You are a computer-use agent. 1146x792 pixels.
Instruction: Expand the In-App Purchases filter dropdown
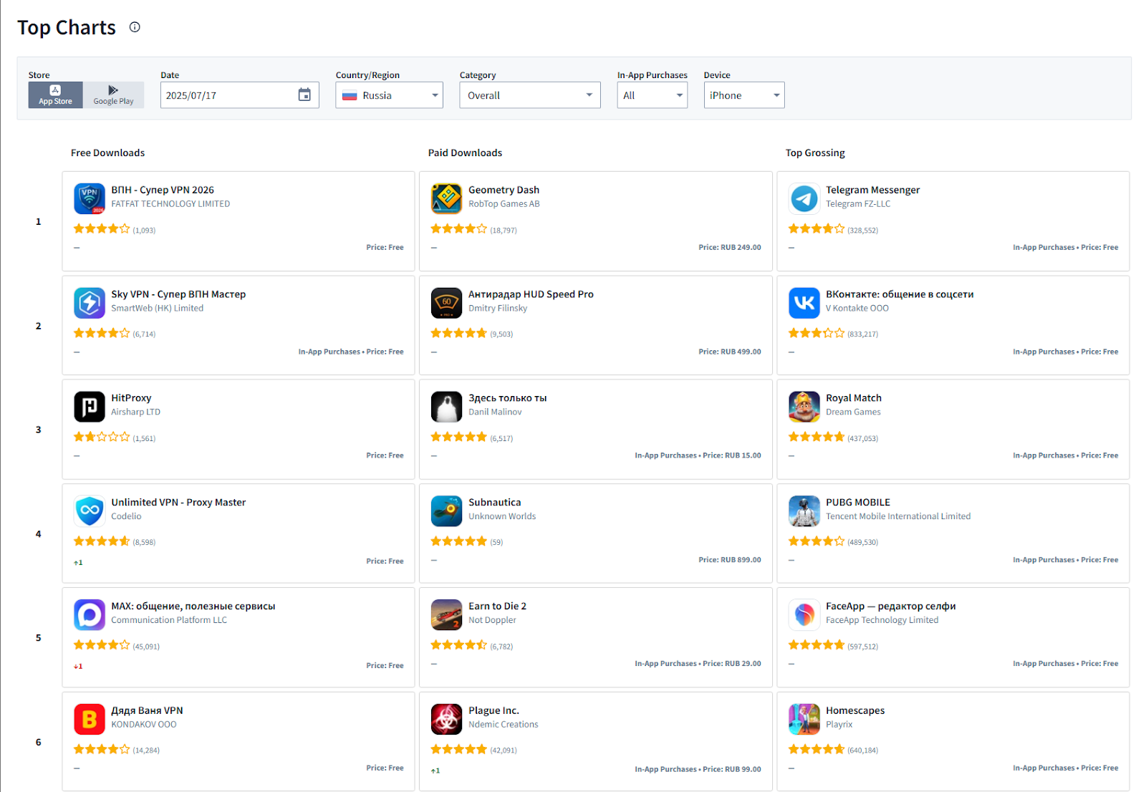pyautogui.click(x=652, y=95)
